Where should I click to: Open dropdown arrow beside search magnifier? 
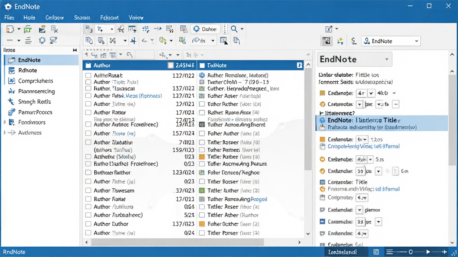242,29
